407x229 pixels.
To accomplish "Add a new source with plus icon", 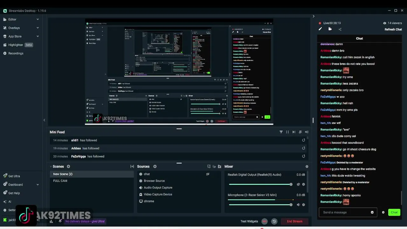I will [x=155, y=166].
